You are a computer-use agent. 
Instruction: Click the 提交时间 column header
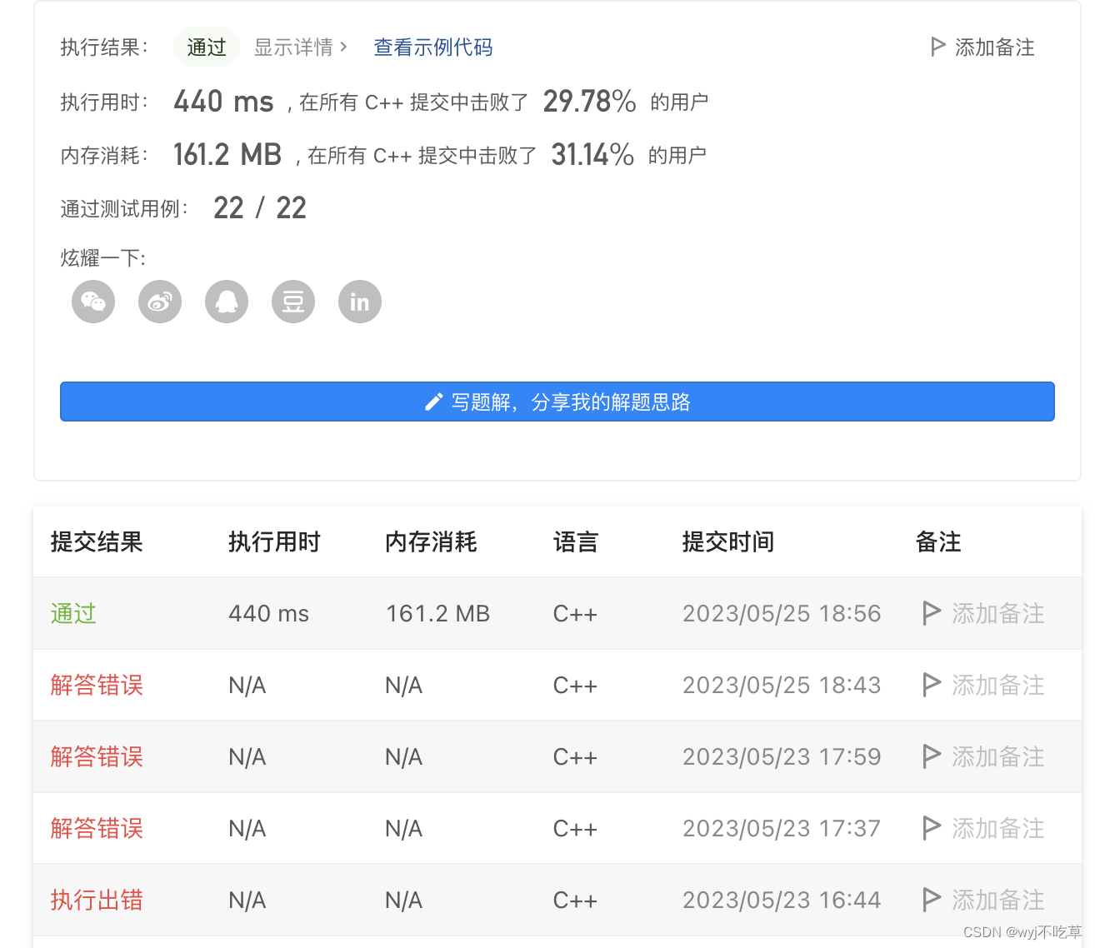728,542
